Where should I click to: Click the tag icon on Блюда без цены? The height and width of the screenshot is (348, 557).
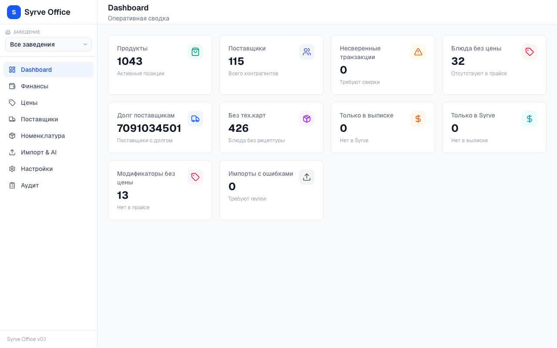click(x=530, y=52)
